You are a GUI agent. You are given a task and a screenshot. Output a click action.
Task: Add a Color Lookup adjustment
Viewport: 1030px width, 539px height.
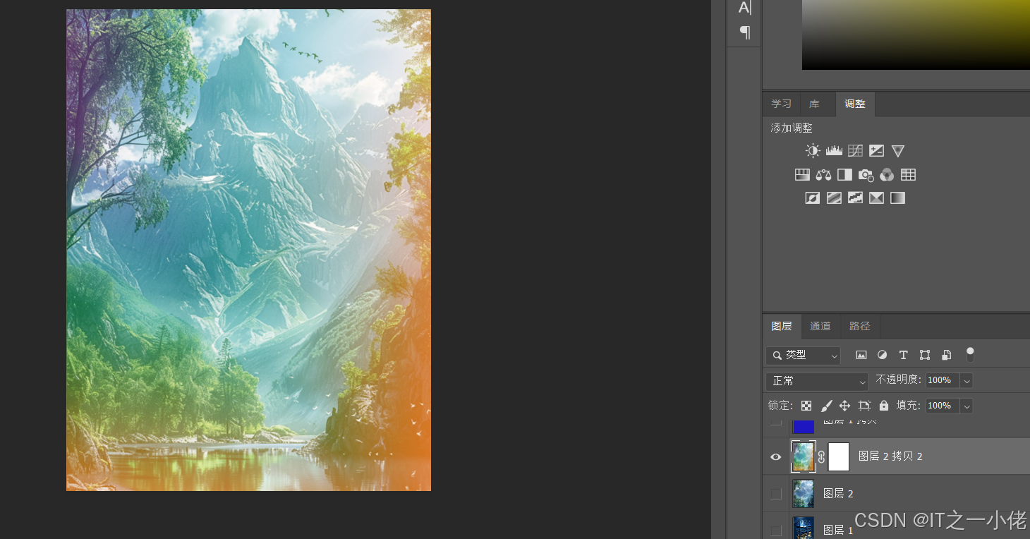click(x=908, y=174)
